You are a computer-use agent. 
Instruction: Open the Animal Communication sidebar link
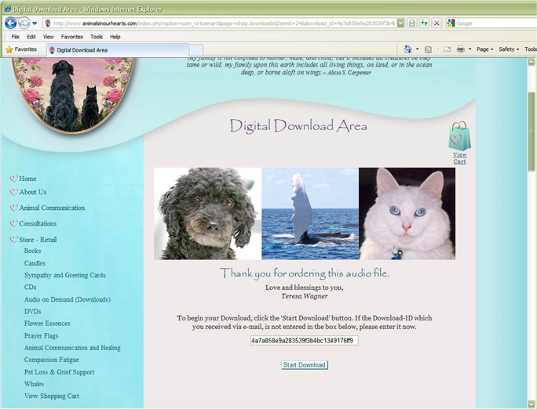[52, 208]
